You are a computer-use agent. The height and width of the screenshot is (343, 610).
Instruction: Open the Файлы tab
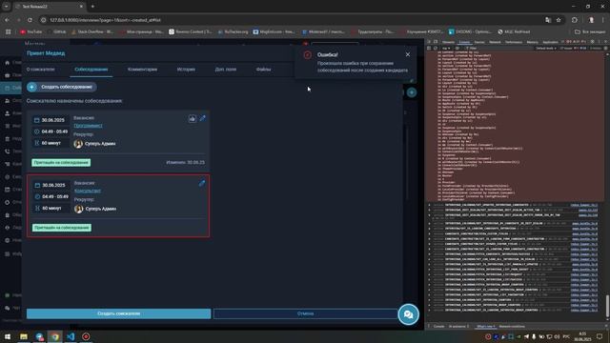(263, 70)
